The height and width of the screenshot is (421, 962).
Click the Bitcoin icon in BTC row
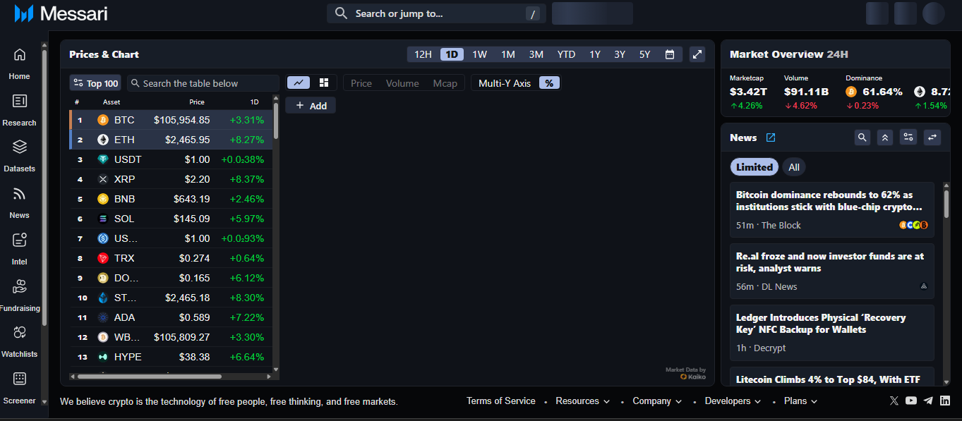103,120
